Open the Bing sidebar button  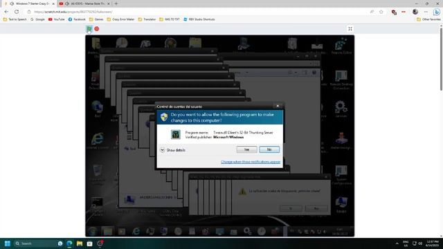pos(437,12)
